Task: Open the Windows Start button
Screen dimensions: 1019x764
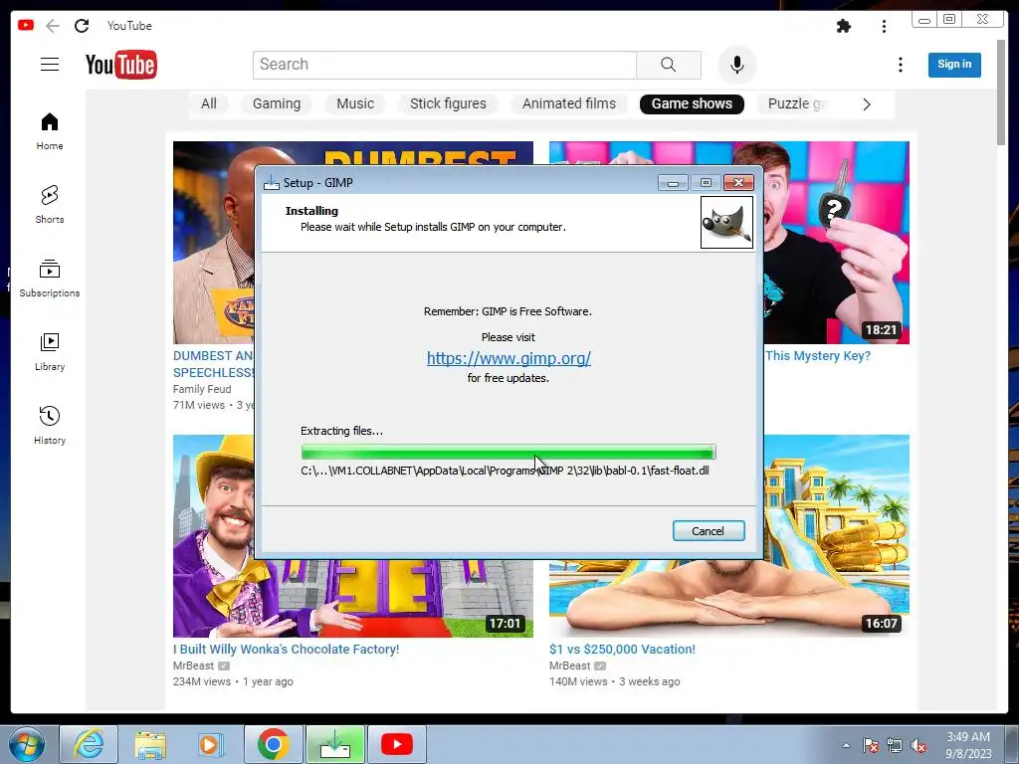Action: (27, 744)
